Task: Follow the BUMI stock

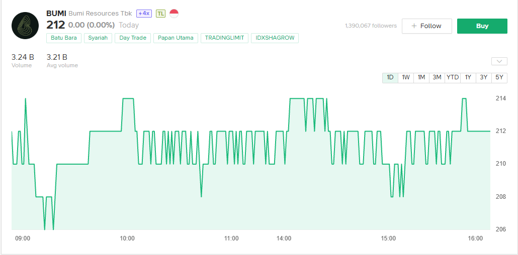Action: pyautogui.click(x=427, y=26)
